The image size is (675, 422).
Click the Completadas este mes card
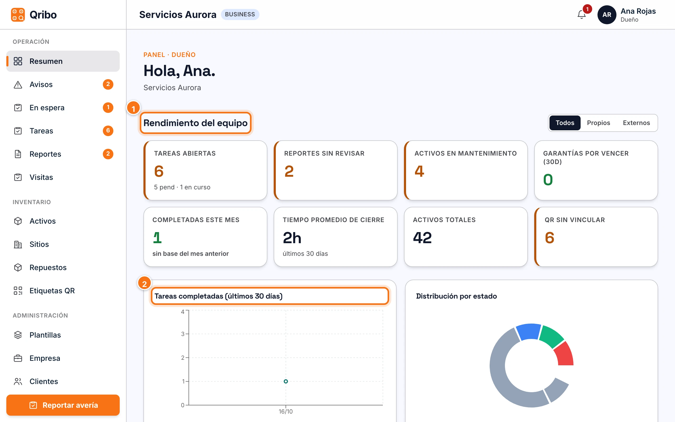coord(205,237)
